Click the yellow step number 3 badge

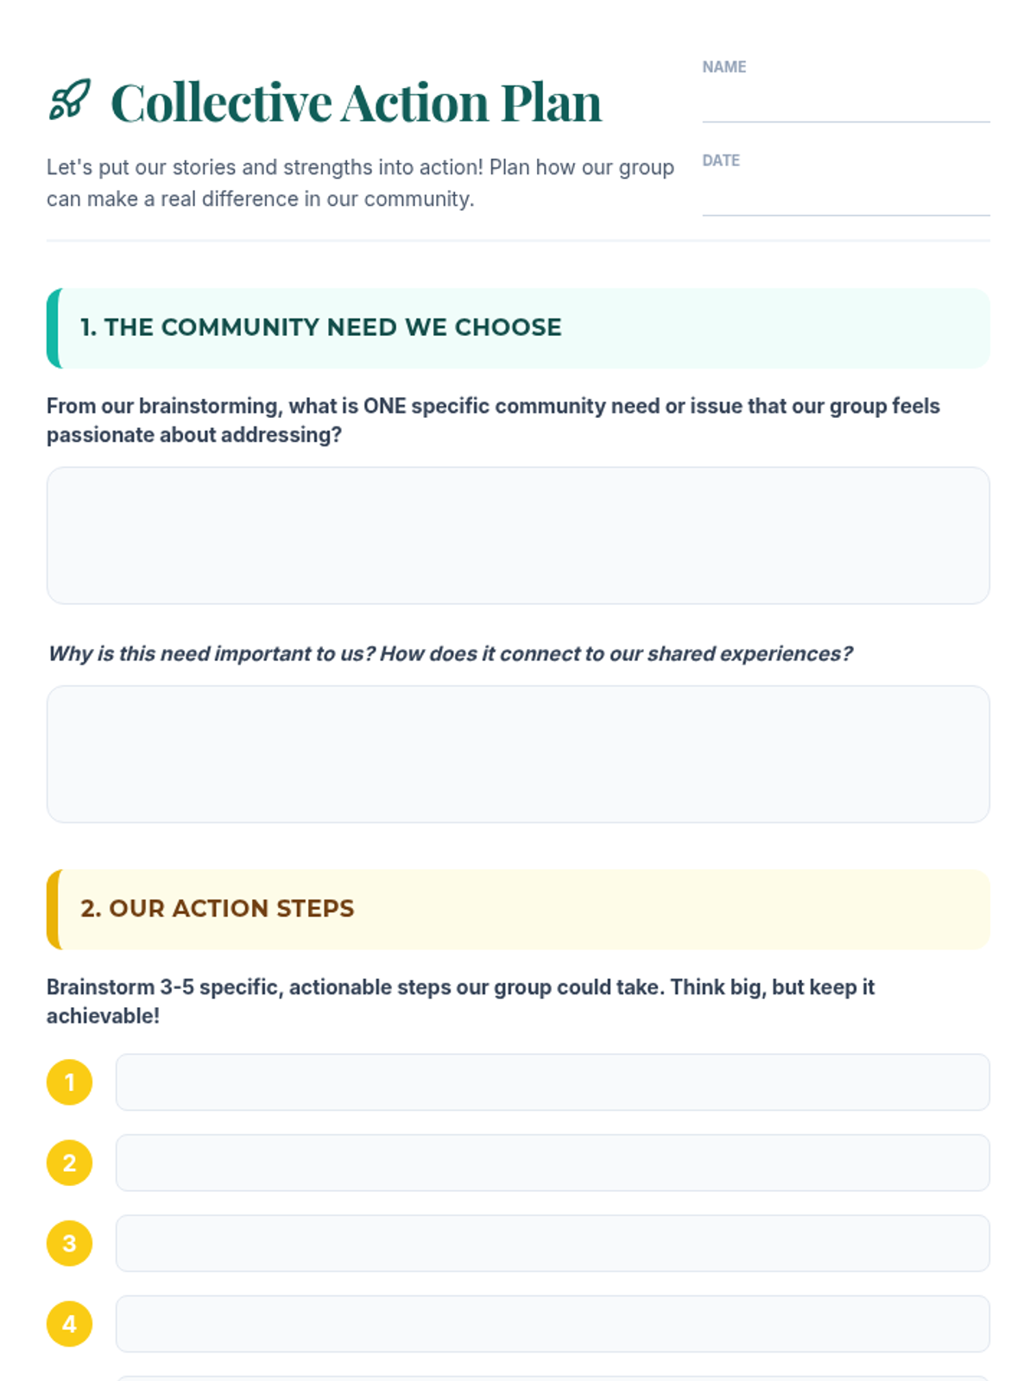(69, 1243)
